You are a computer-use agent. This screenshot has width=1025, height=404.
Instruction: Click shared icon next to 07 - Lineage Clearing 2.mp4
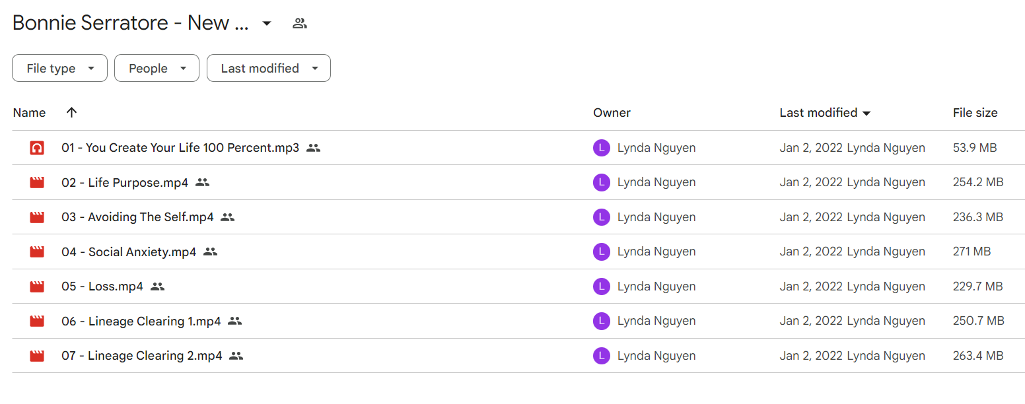(x=236, y=356)
